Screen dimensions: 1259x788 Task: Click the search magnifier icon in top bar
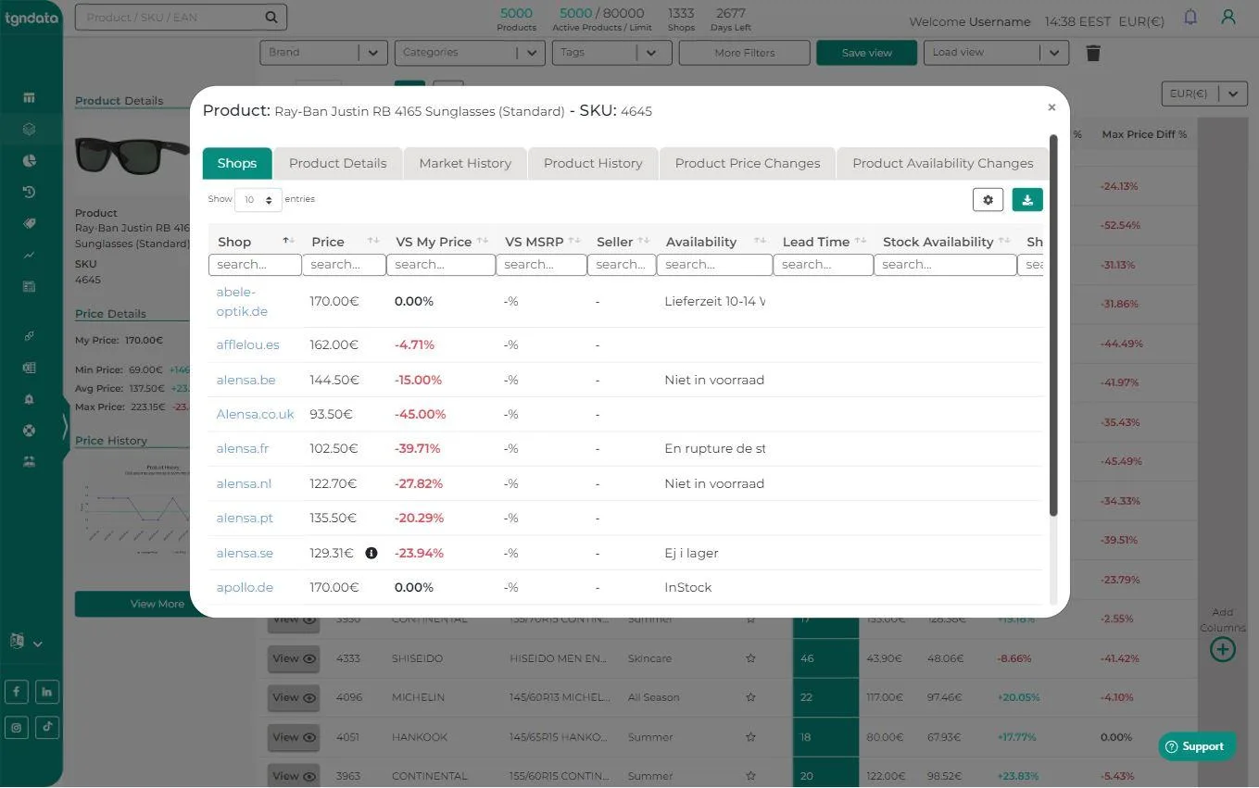(x=271, y=17)
